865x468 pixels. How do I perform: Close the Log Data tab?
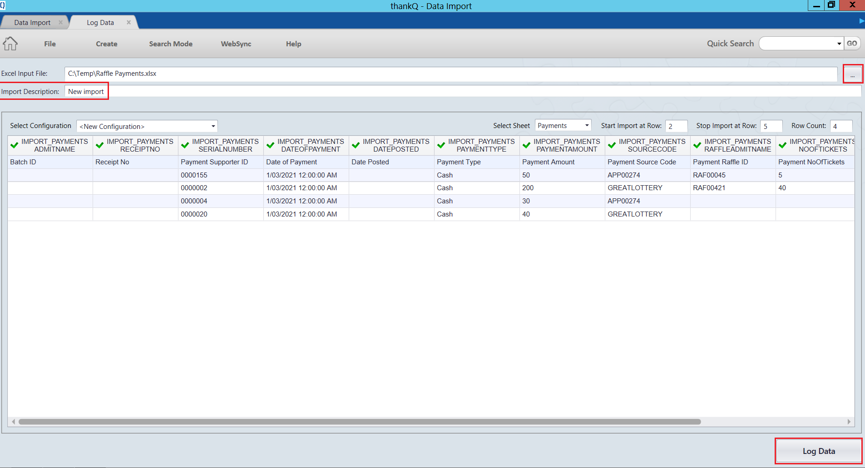click(x=129, y=22)
